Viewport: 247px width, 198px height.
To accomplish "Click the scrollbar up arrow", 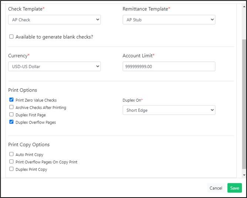I will (244, 7).
